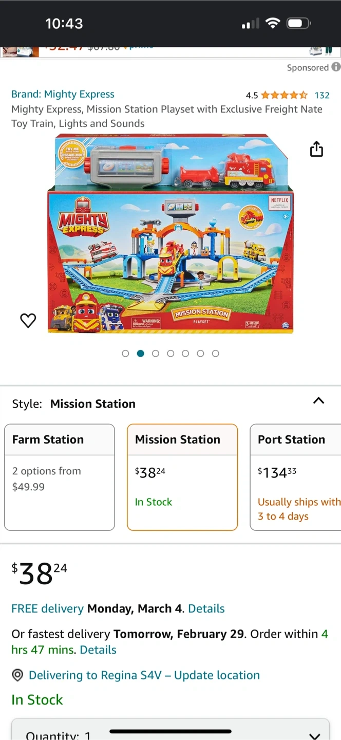Tap the Wi-Fi status icon
The height and width of the screenshot is (740, 341).
click(x=273, y=23)
